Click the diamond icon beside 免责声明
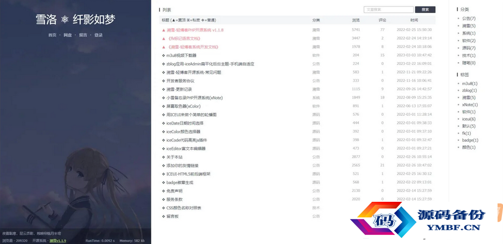 pyautogui.click(x=164, y=191)
